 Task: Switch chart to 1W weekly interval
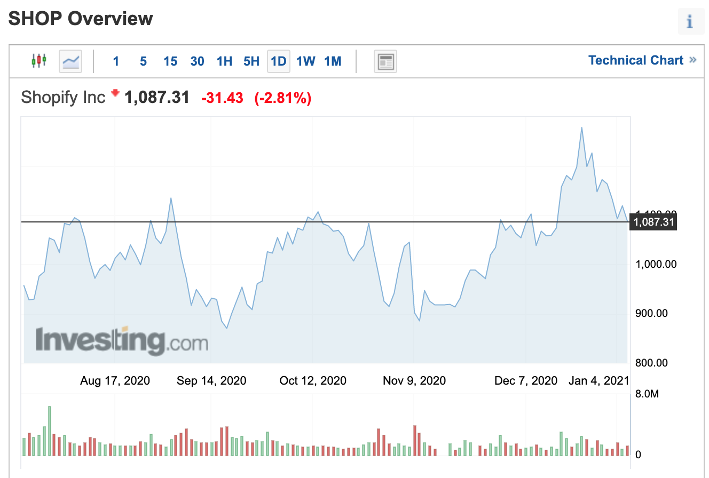(x=306, y=61)
